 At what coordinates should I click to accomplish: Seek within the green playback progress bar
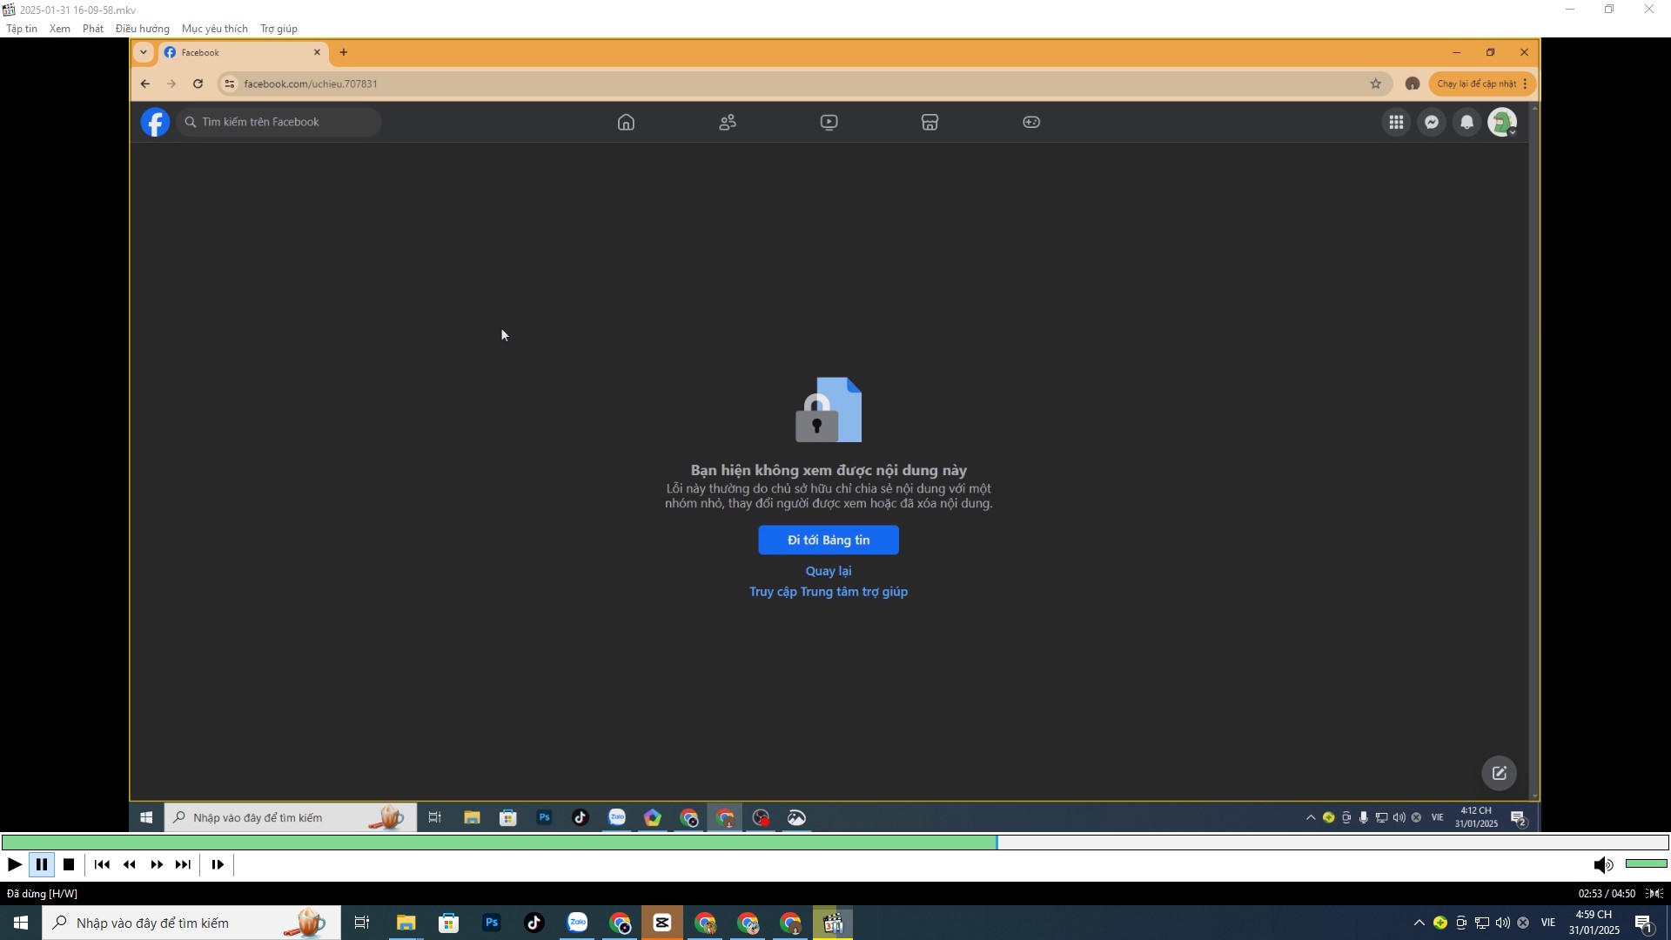click(x=835, y=843)
